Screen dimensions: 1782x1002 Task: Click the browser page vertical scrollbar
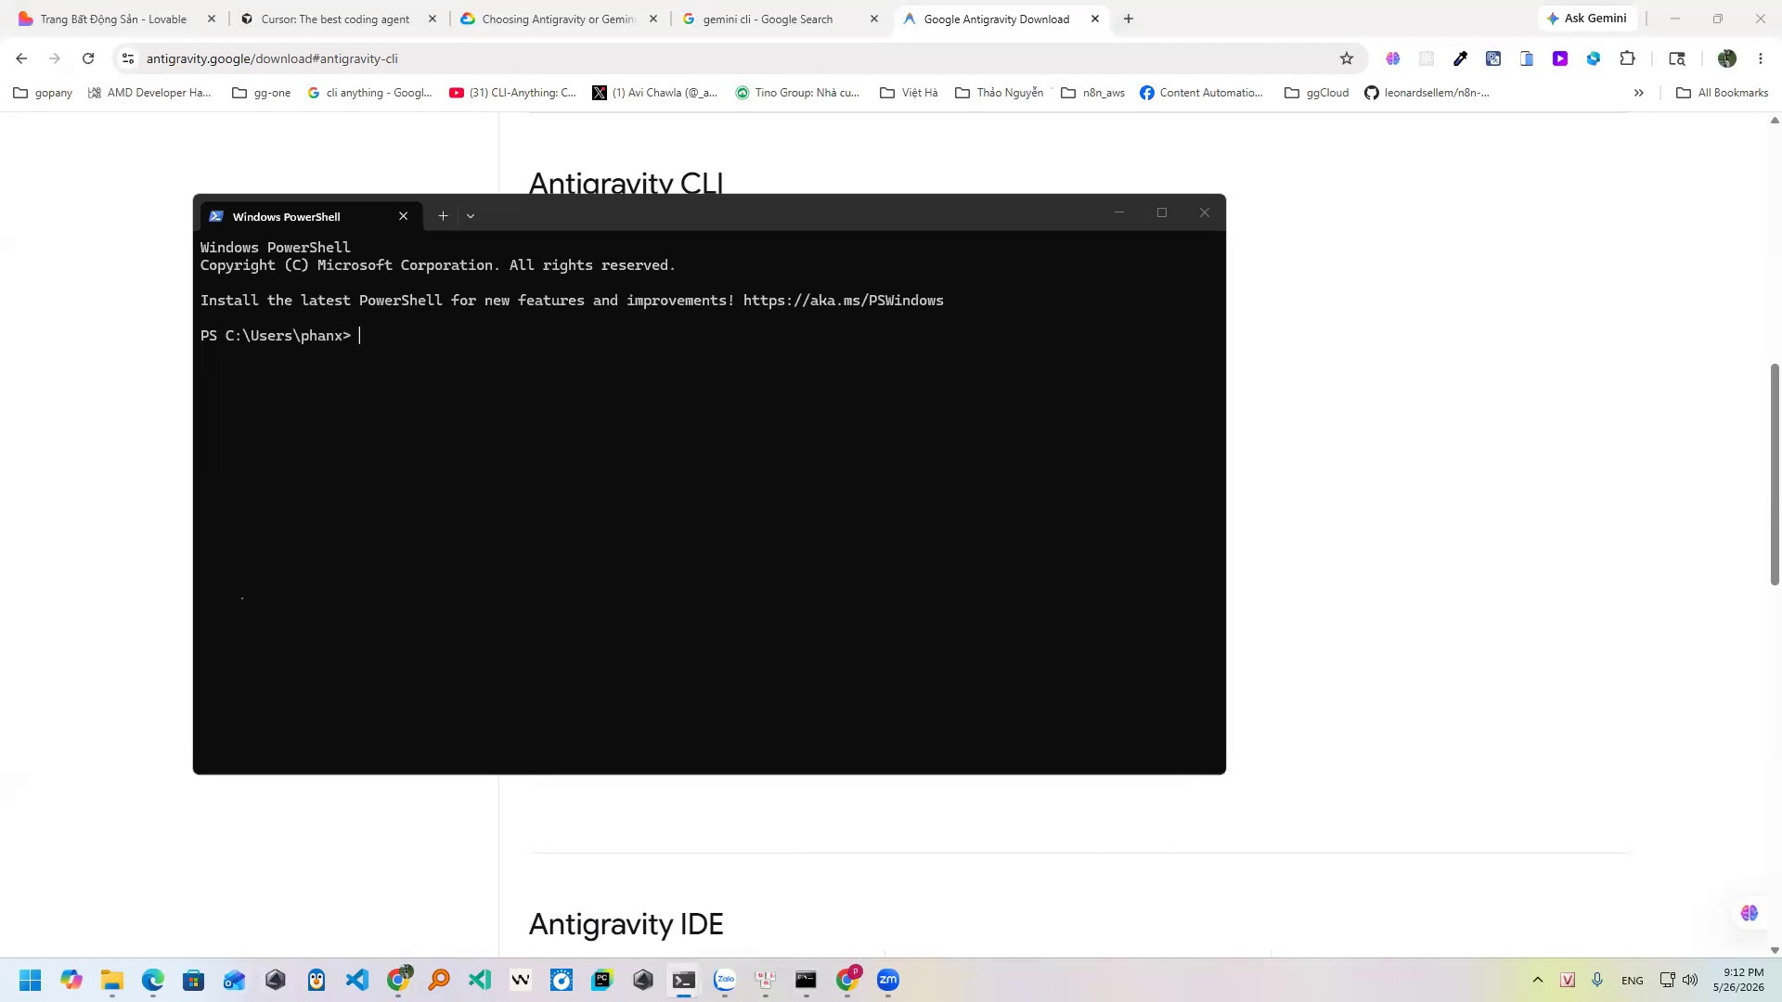point(1775,474)
